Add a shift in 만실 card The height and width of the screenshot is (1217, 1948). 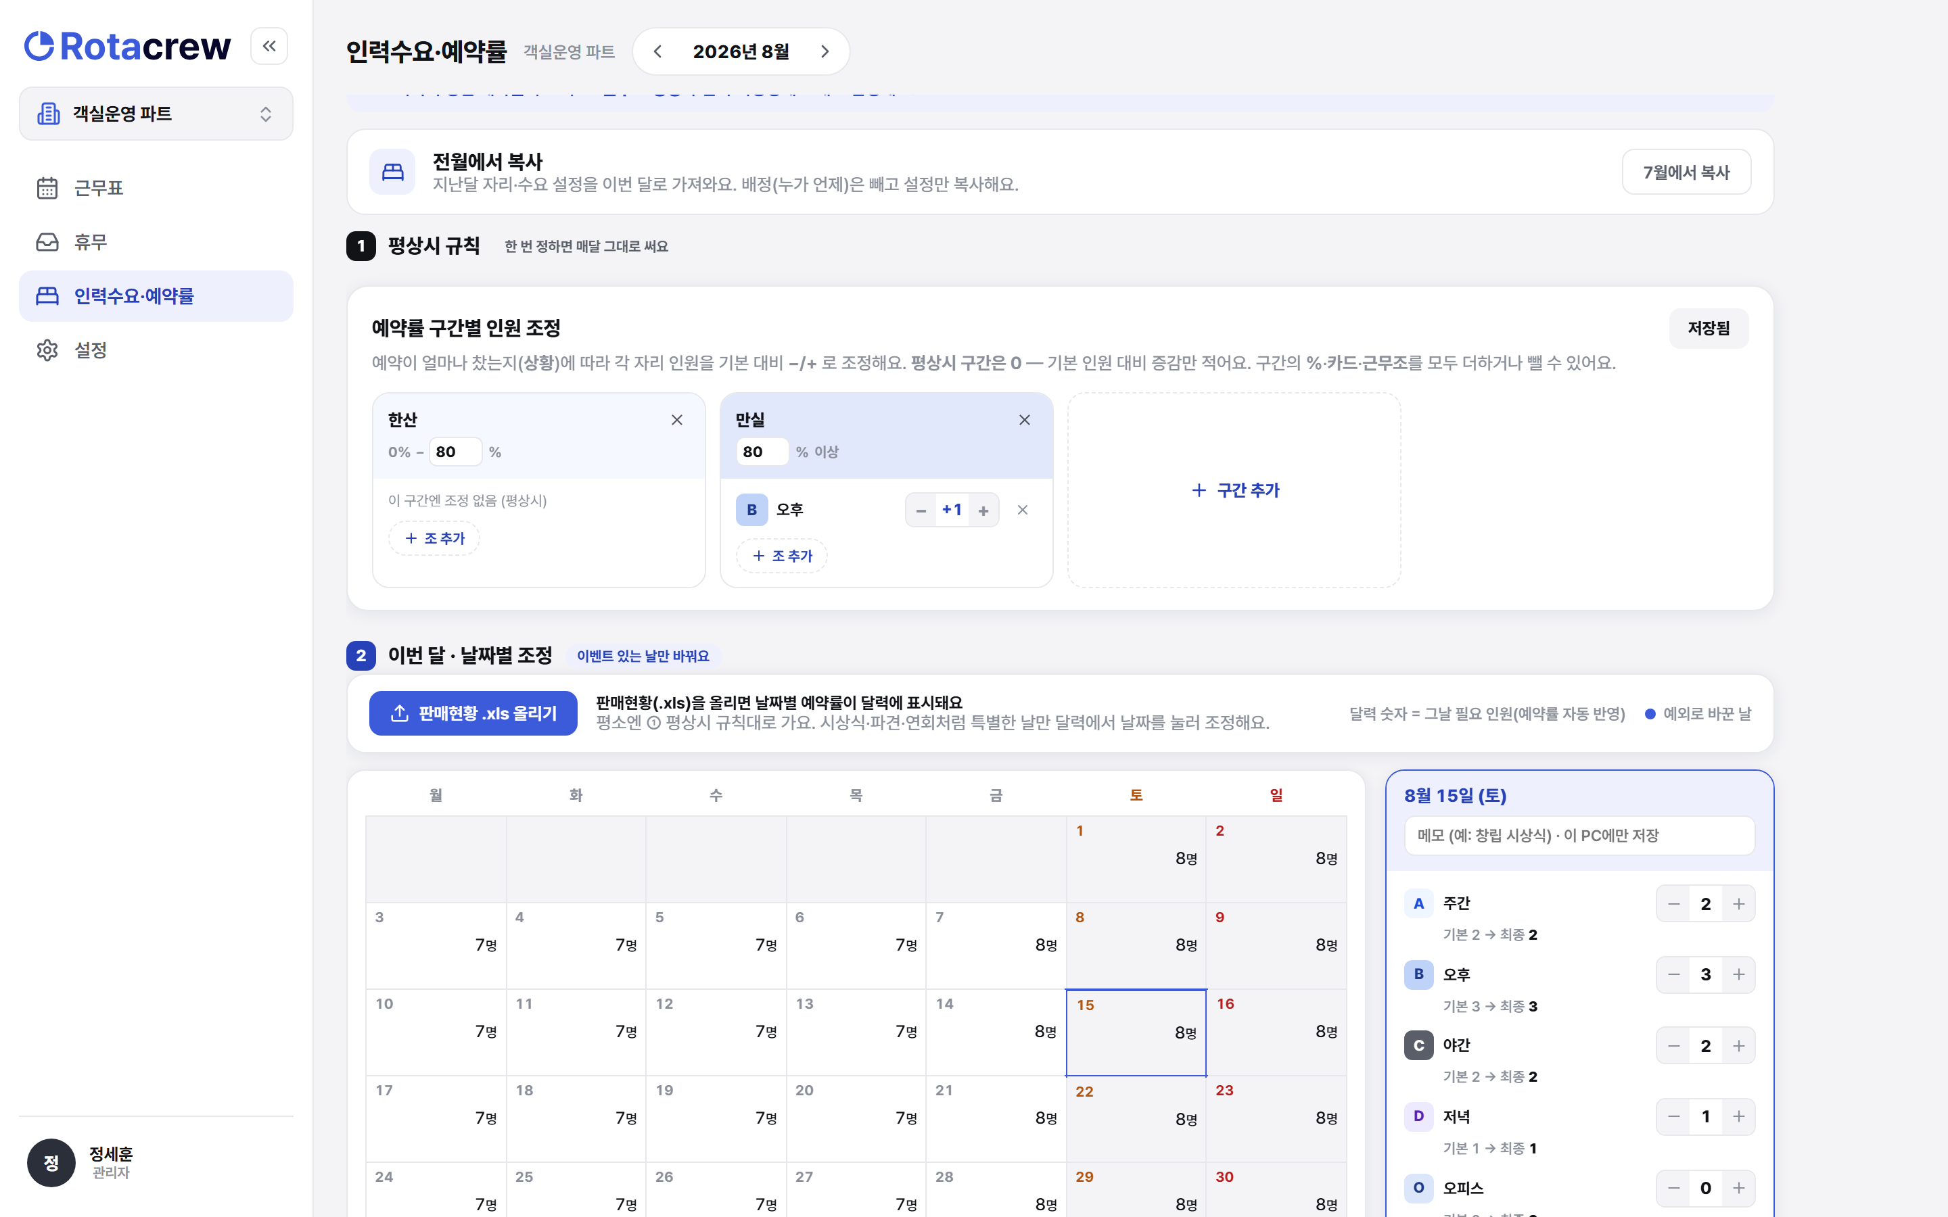(x=782, y=555)
